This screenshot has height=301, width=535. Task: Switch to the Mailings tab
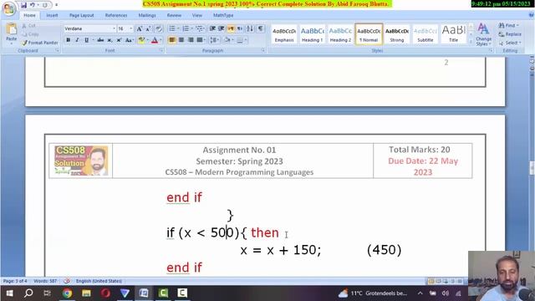coord(147,15)
